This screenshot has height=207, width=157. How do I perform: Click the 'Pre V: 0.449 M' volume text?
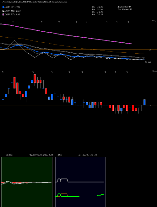click(125, 9)
